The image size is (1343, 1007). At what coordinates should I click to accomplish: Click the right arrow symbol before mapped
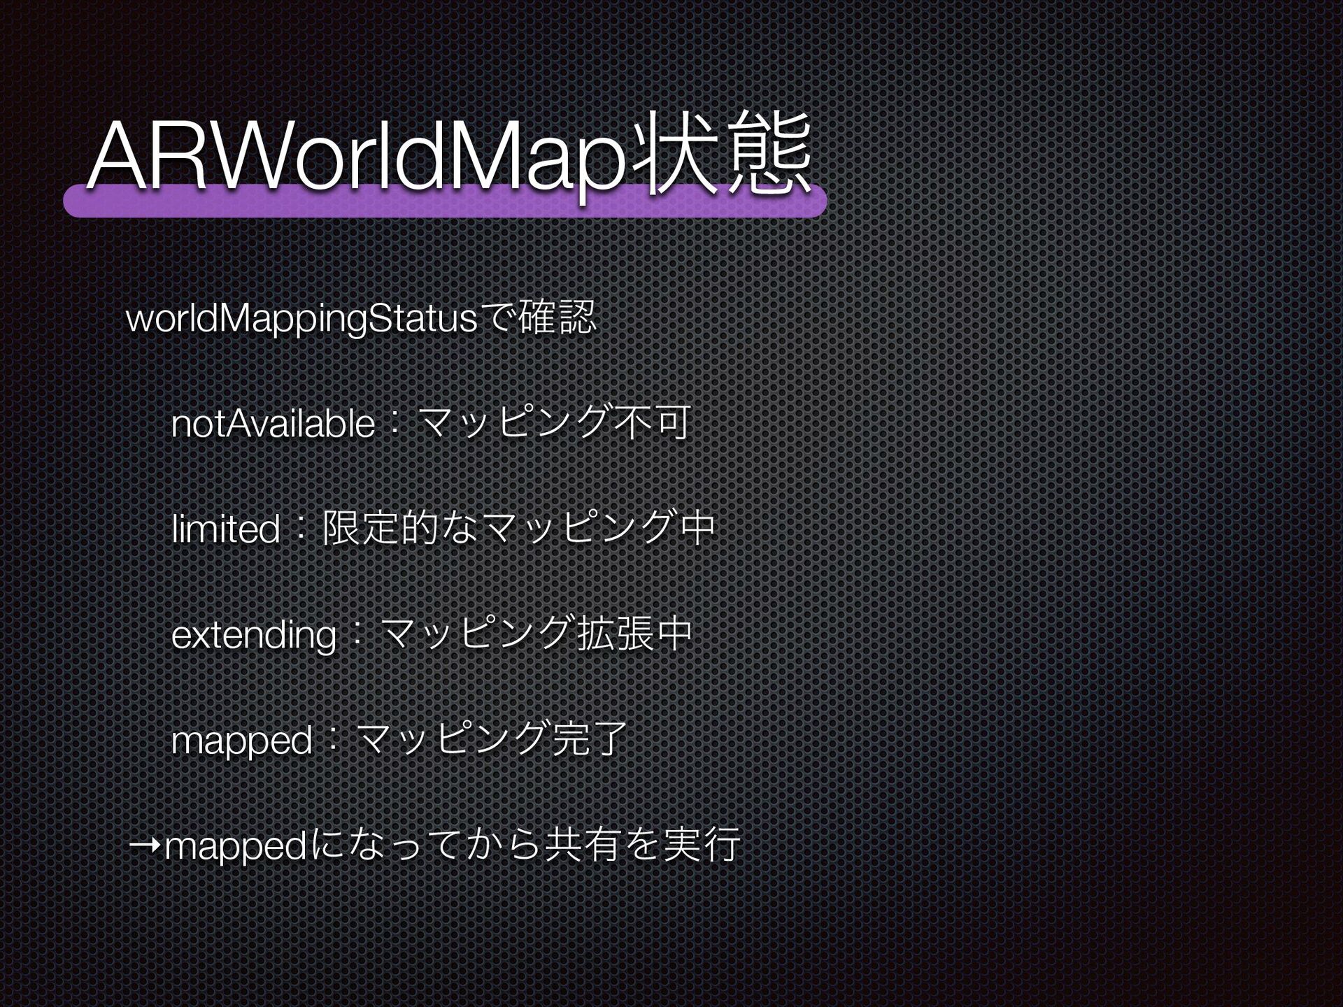[145, 846]
